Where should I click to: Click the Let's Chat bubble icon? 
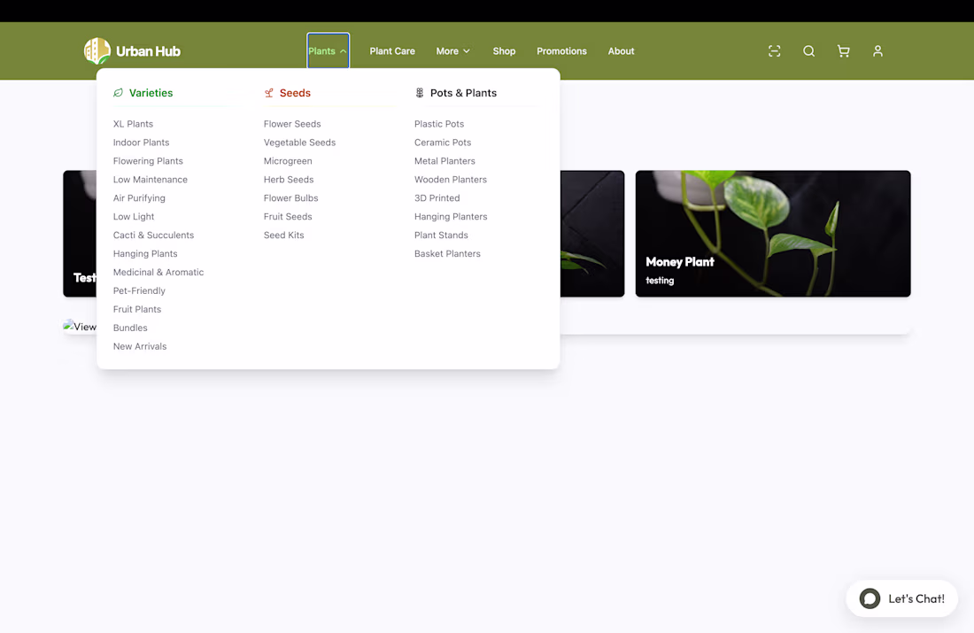coord(870,598)
